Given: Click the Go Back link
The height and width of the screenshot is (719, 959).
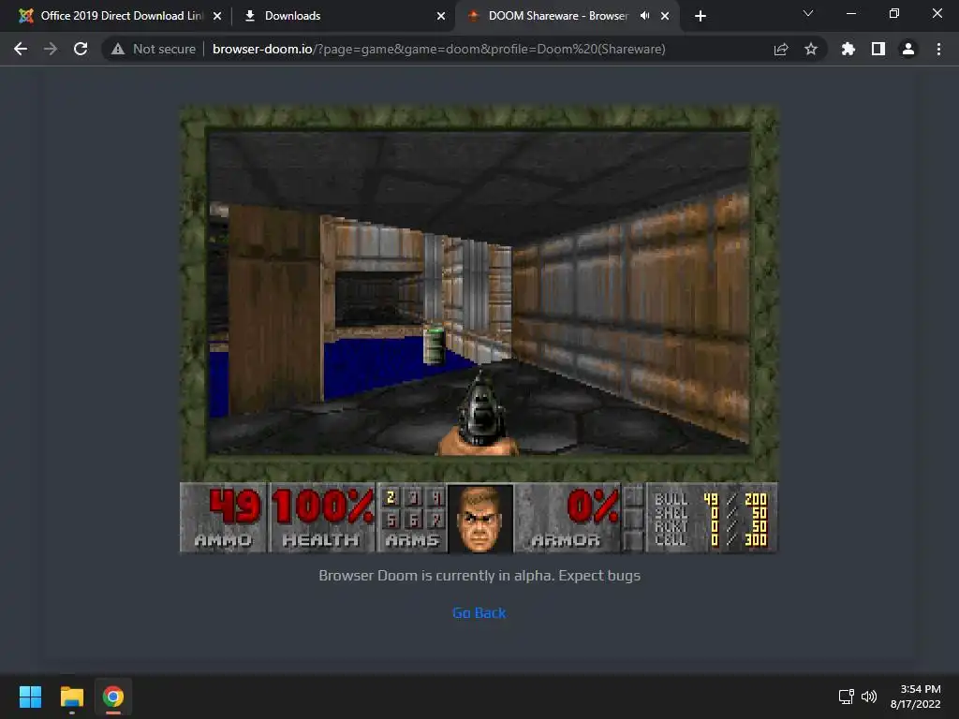Looking at the screenshot, I should point(479,612).
